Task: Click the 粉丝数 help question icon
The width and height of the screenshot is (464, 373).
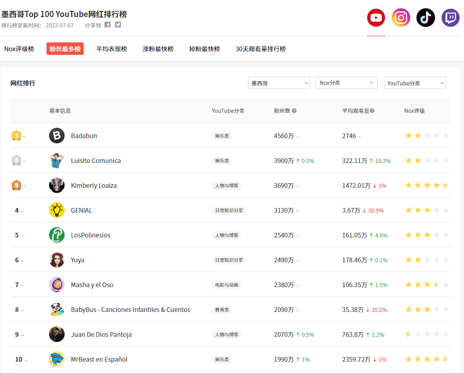Action: (295, 111)
